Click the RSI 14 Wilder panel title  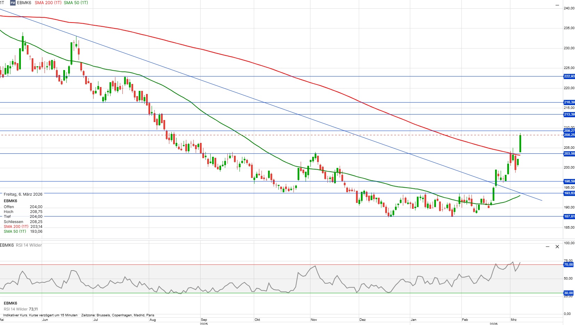click(29, 245)
